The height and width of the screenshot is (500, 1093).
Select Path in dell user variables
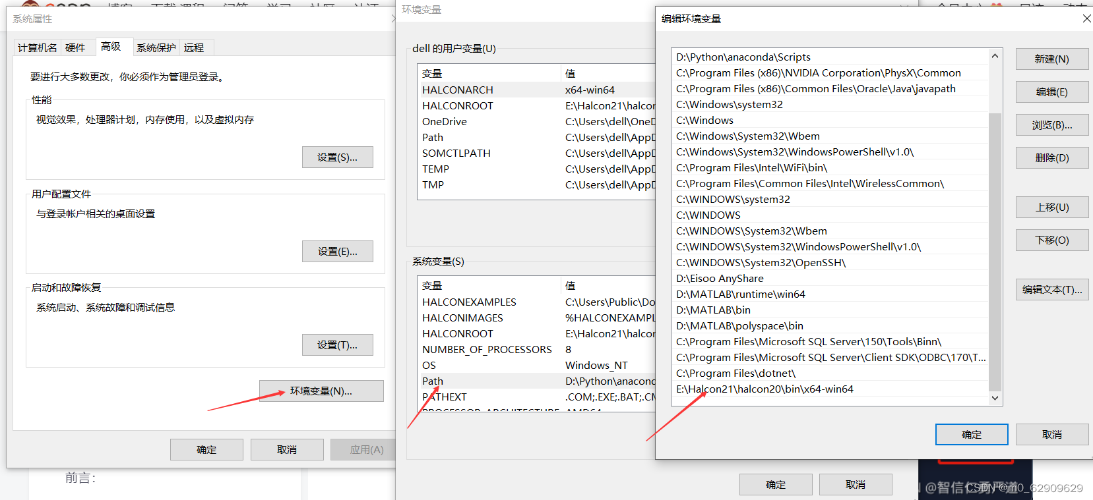click(x=536, y=138)
